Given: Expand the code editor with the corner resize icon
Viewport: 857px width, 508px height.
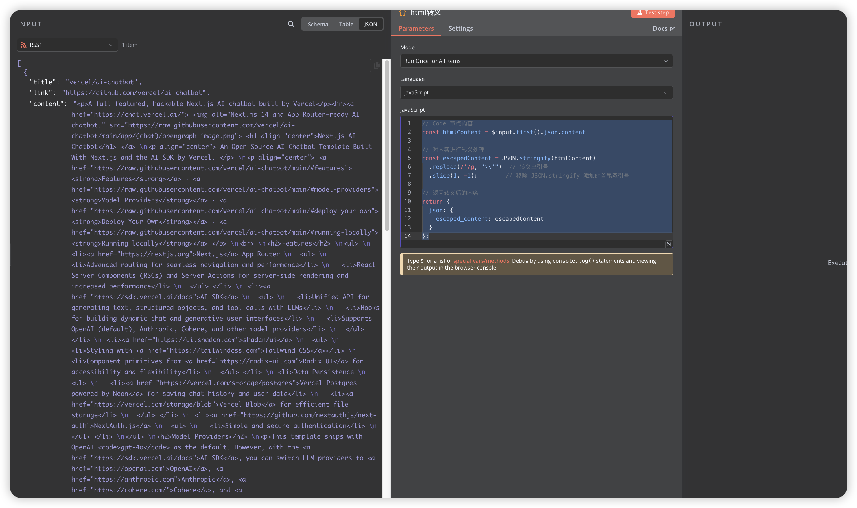Looking at the screenshot, I should [x=669, y=244].
